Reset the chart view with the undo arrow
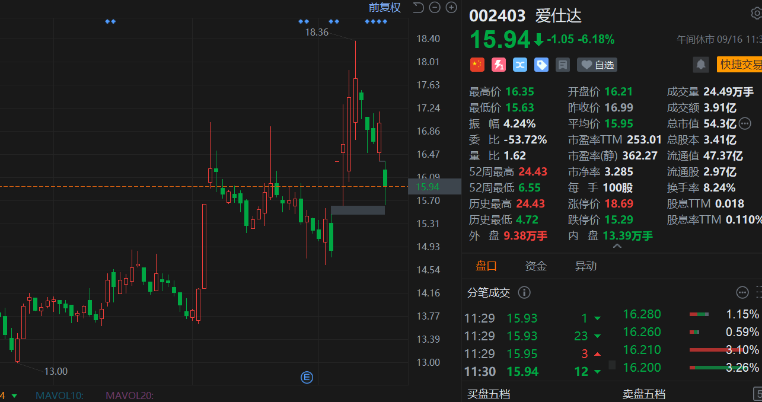 click(419, 8)
